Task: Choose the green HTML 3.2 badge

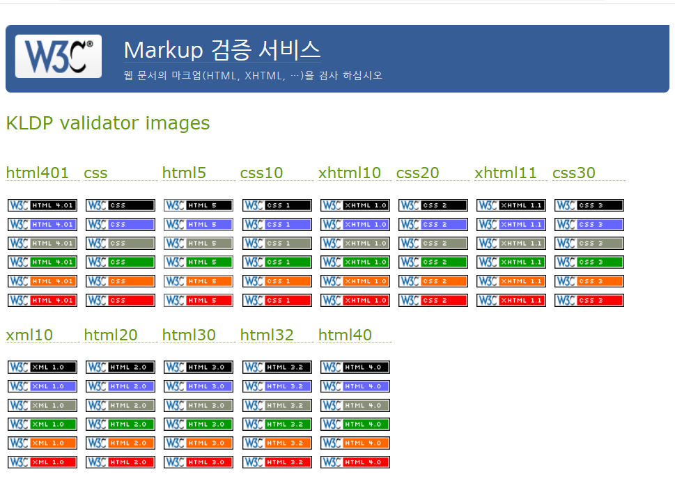Action: click(x=277, y=425)
